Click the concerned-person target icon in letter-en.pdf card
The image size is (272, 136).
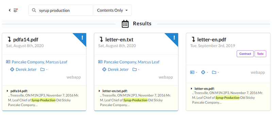203,72
